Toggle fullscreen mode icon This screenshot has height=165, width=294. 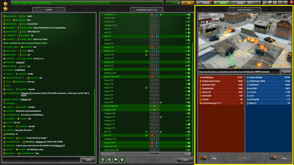[x=280, y=3]
